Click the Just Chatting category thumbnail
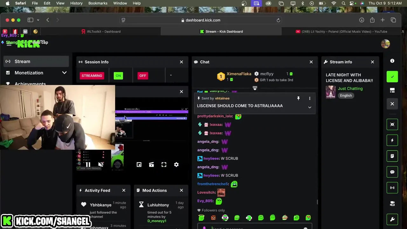Viewport: 407px width, 229px height. (331, 92)
